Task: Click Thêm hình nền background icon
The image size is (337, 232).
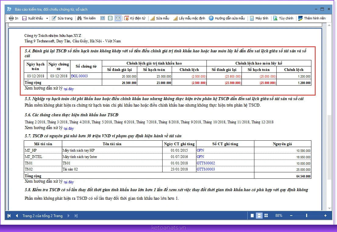Action: coord(300,18)
